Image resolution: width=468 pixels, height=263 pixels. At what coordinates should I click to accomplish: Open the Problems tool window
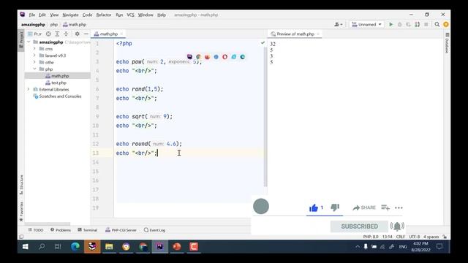(61, 230)
